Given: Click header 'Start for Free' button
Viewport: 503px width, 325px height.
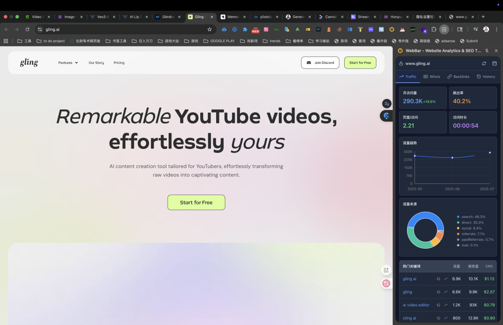Looking at the screenshot, I should tap(360, 63).
